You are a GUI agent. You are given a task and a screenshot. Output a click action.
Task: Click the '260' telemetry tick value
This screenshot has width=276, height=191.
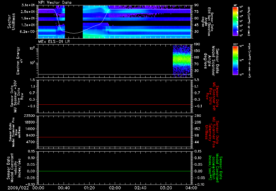click(x=197, y=116)
